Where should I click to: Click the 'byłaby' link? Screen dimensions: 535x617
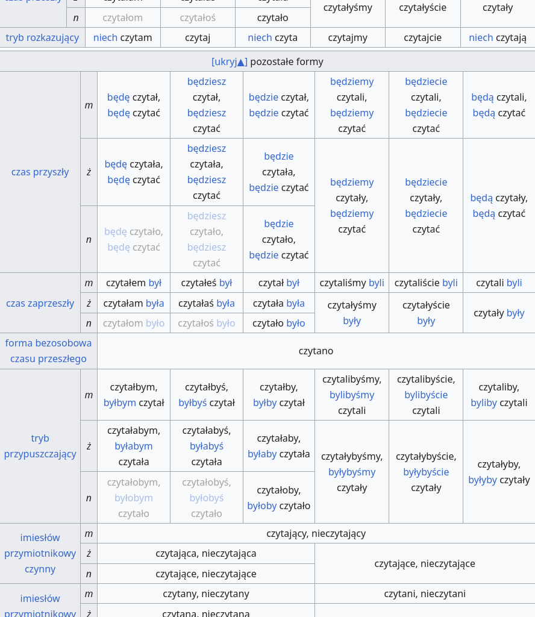click(262, 454)
